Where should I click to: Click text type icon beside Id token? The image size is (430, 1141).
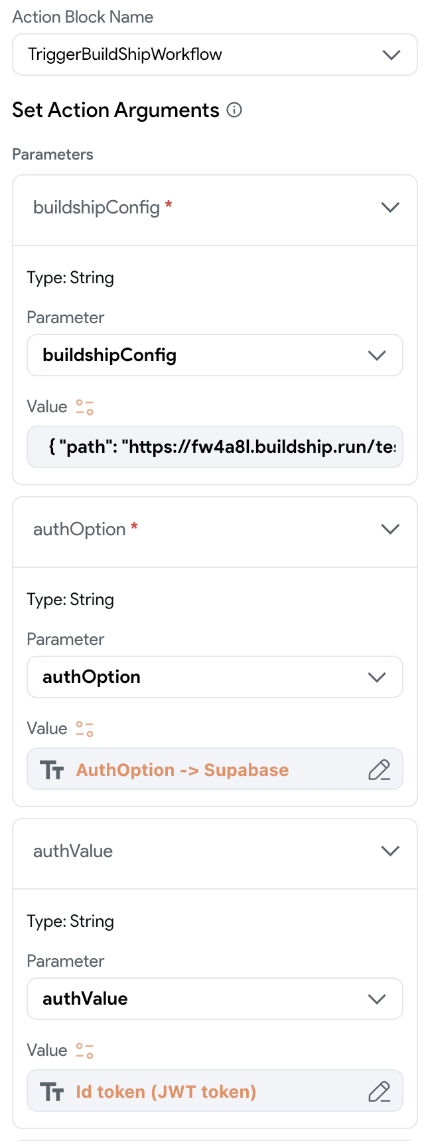click(x=52, y=1092)
